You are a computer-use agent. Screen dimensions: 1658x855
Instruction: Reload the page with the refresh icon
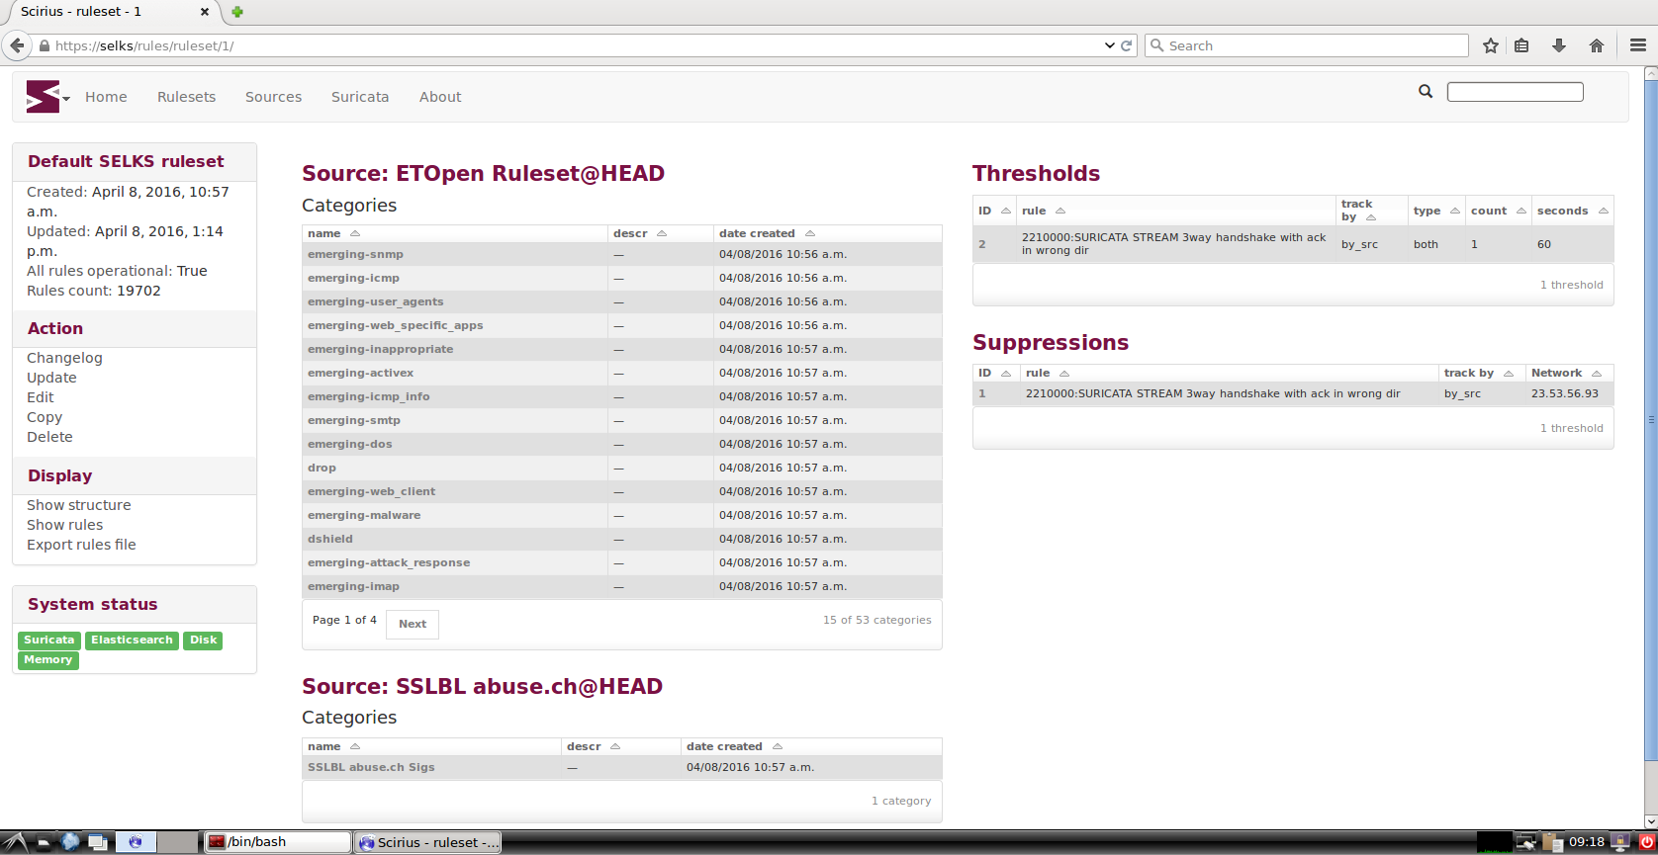click(1126, 45)
